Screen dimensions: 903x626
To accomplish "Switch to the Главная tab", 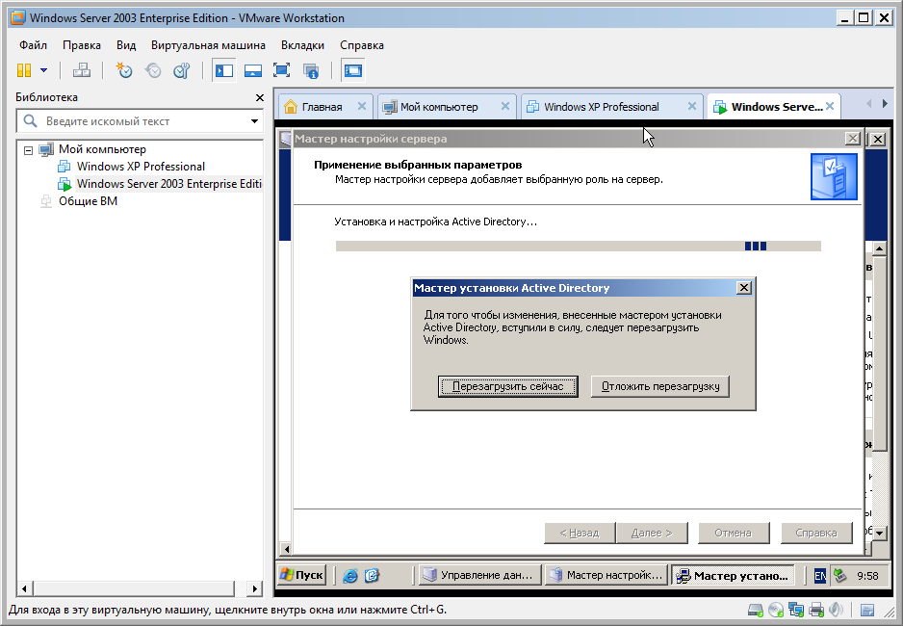I will [x=322, y=107].
